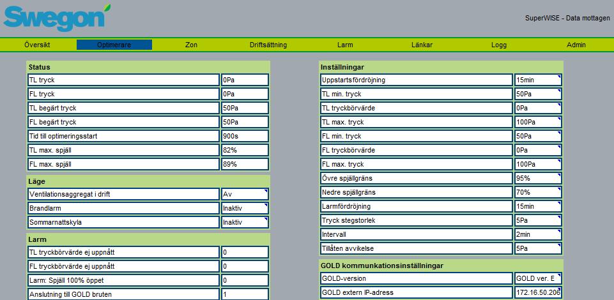Open the Admin tab
614x300 pixels.
pos(576,45)
